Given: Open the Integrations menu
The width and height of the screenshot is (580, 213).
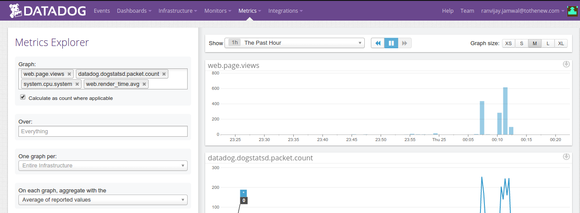Looking at the screenshot, I should click(286, 11).
